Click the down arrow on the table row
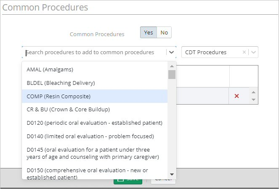 (x=254, y=100)
